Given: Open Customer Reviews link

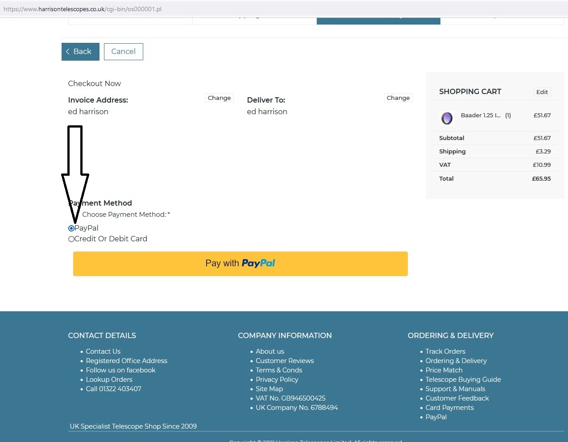Looking at the screenshot, I should click(x=285, y=361).
